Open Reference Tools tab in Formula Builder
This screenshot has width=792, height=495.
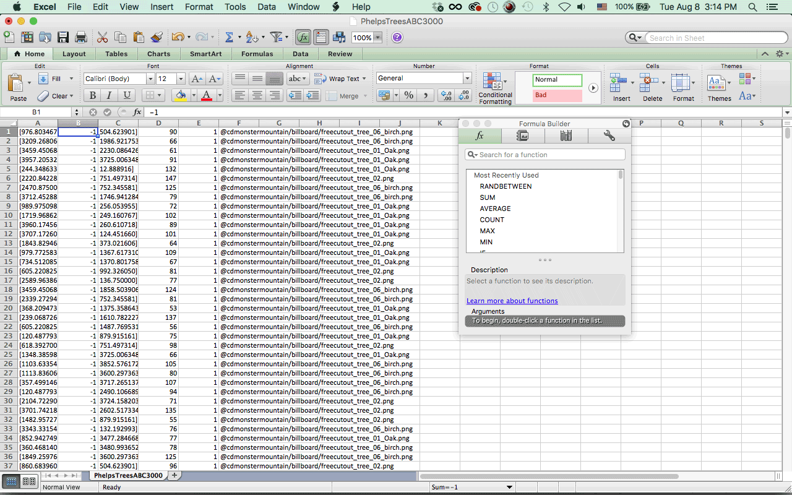pos(566,136)
